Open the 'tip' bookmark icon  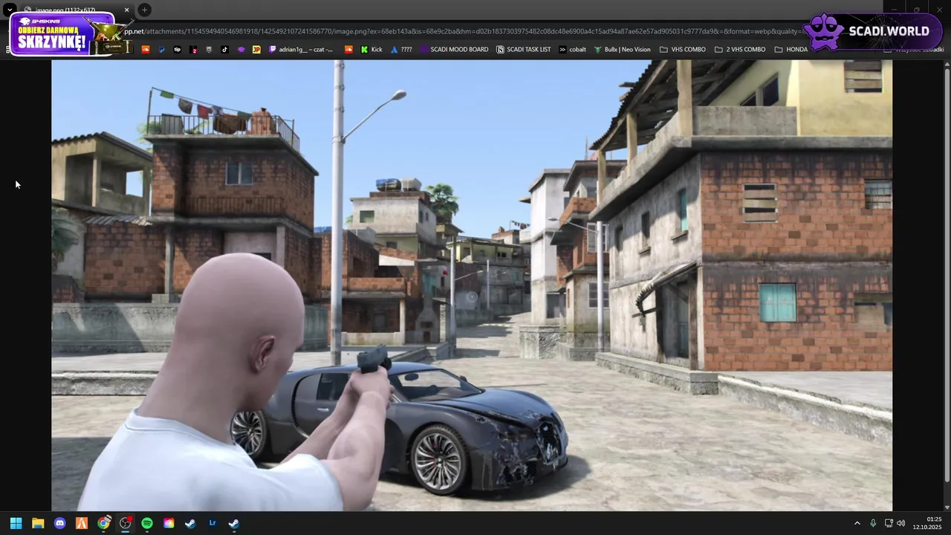178,50
